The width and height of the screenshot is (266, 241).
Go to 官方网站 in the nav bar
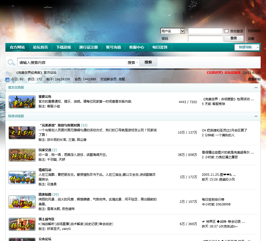click(x=17, y=47)
